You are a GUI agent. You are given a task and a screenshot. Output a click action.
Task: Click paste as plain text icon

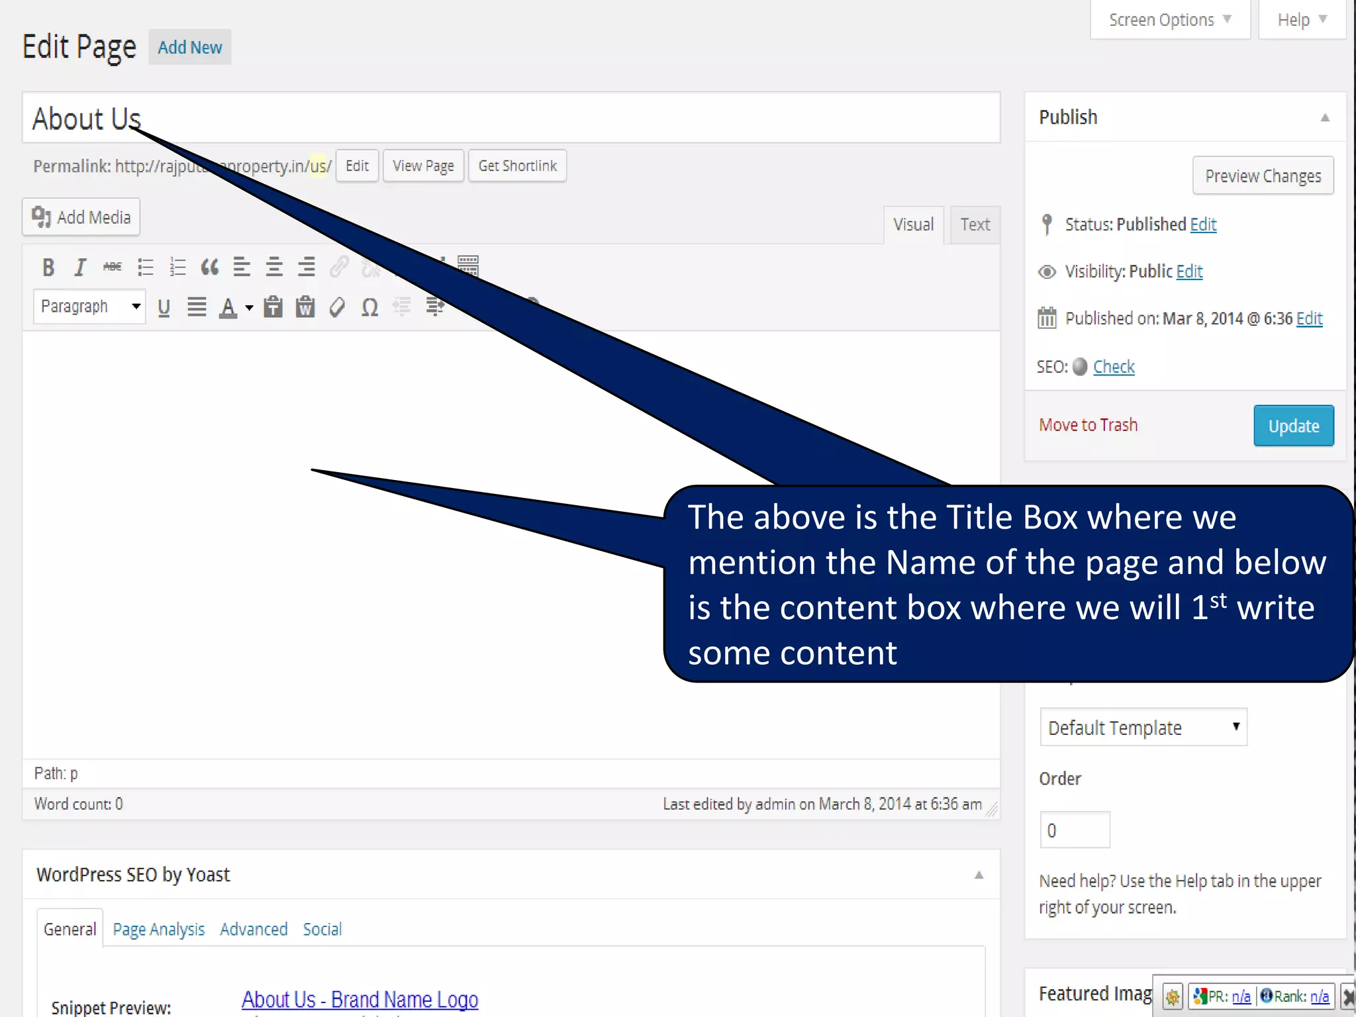coord(273,307)
